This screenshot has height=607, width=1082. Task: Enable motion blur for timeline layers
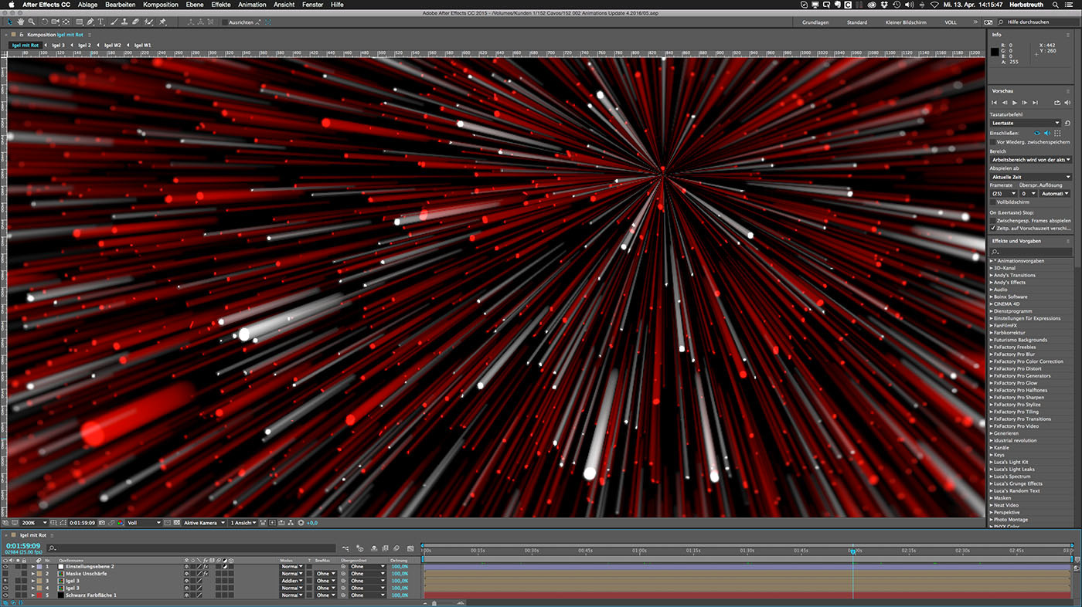(x=396, y=548)
